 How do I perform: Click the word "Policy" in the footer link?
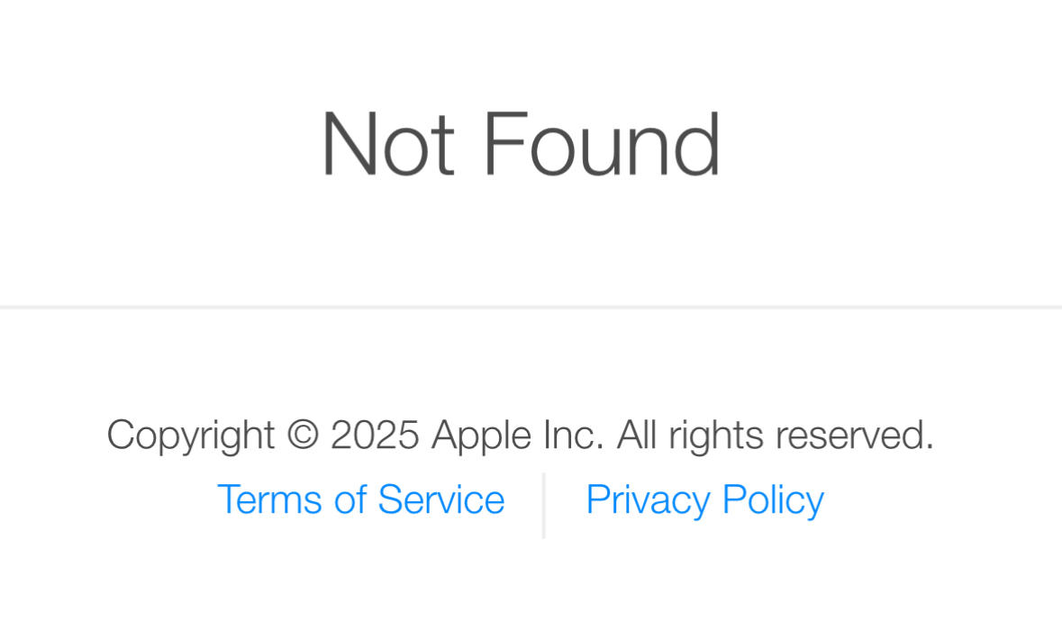tap(773, 501)
